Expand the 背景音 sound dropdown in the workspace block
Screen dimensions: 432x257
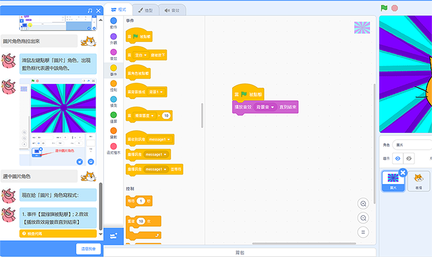tap(265, 107)
